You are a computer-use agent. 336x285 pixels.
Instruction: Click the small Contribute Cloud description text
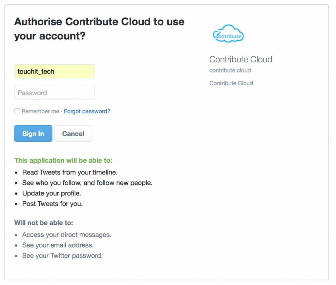(231, 83)
